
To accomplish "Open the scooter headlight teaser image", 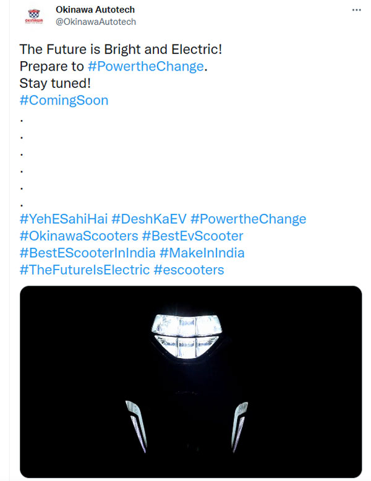I will pyautogui.click(x=190, y=383).
